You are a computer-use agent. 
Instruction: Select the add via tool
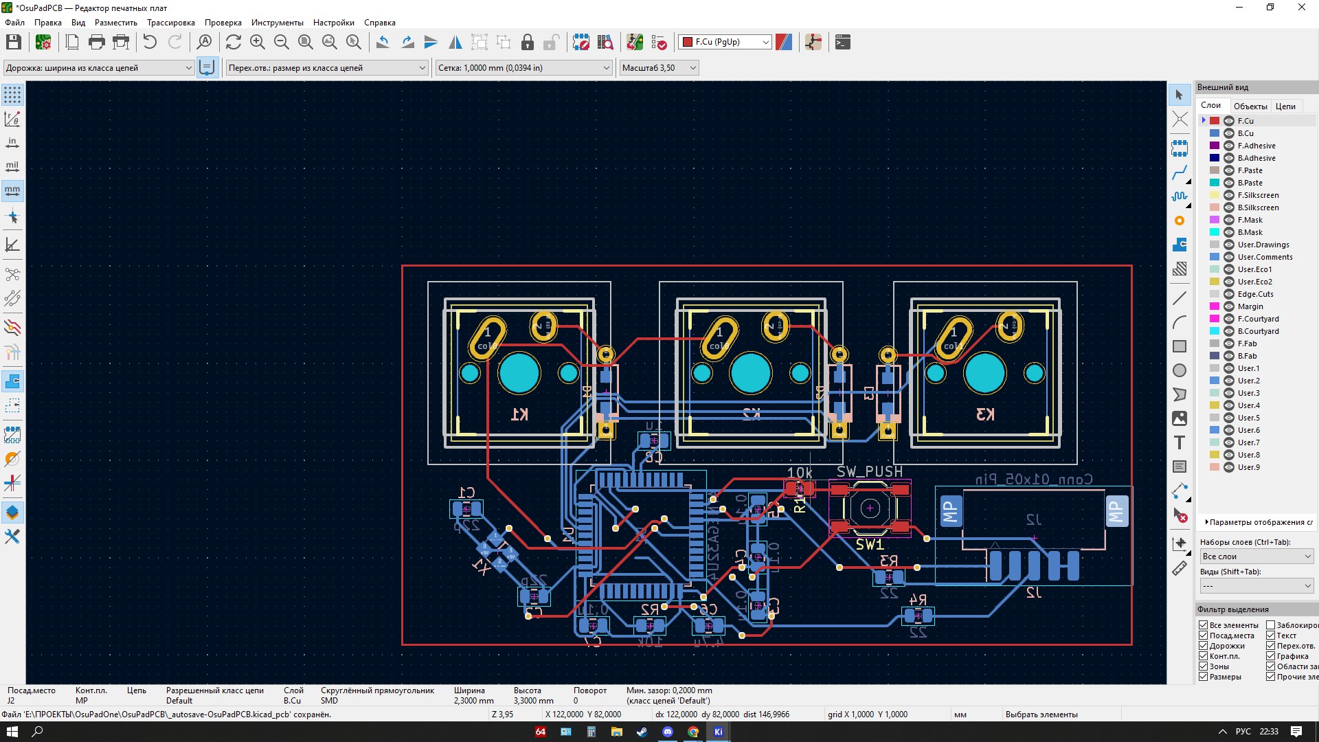pos(1180,221)
